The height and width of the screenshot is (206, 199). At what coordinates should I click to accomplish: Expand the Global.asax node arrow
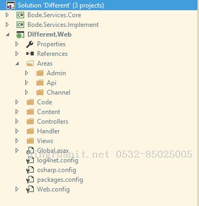pos(17,151)
